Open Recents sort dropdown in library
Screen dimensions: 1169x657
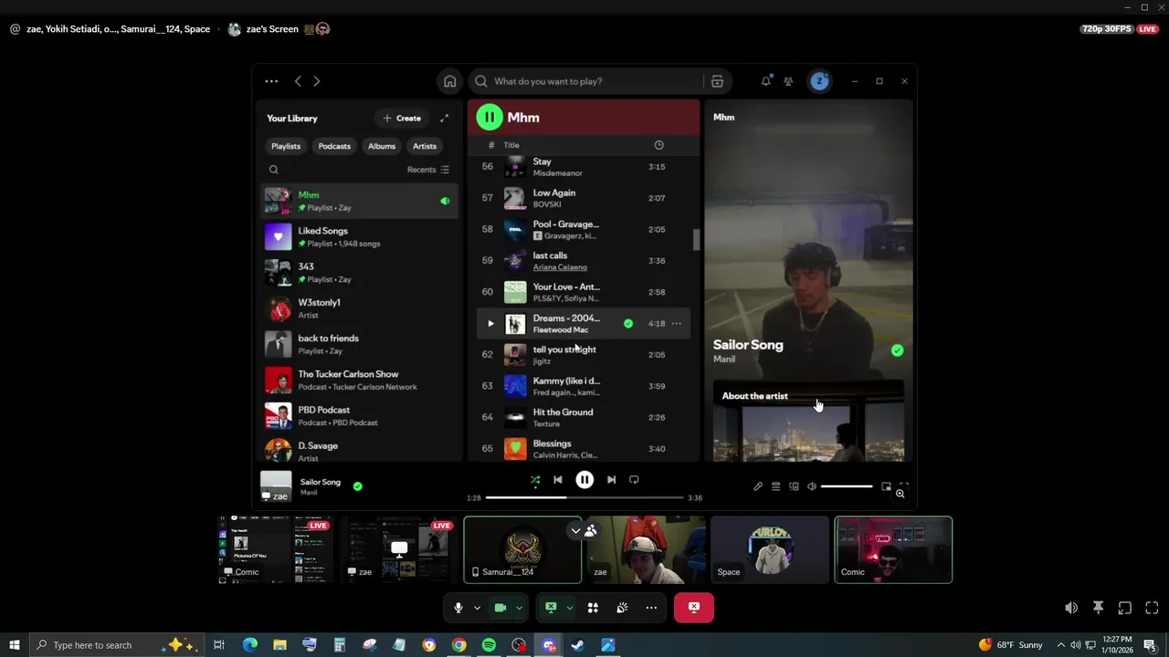[428, 170]
